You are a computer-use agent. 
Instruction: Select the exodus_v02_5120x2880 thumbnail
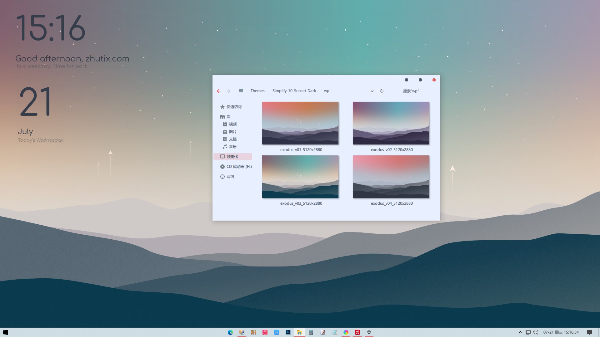[x=391, y=123]
